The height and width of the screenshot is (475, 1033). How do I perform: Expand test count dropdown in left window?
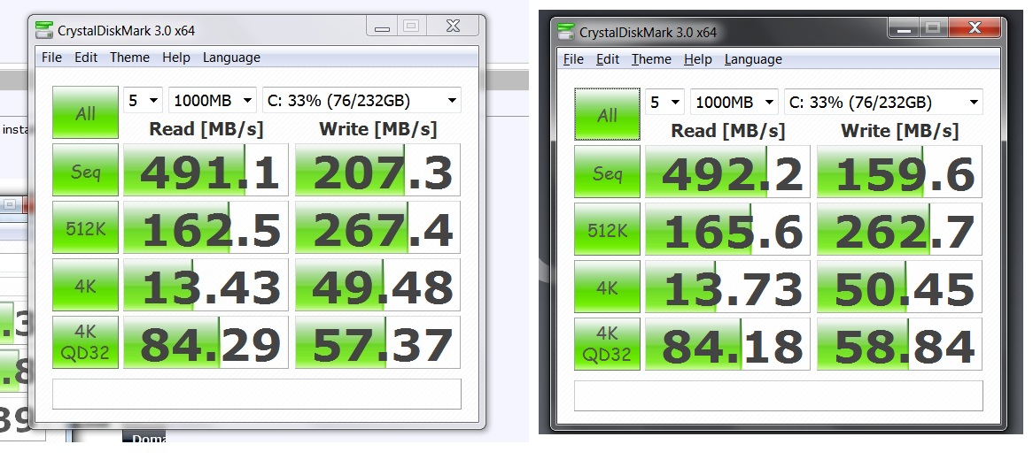point(143,101)
